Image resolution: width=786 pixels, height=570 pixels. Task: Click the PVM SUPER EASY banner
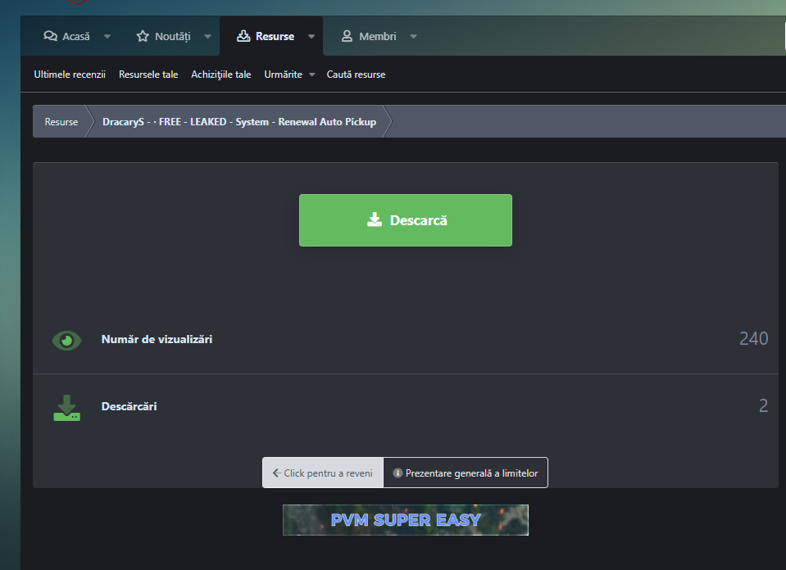coord(406,520)
